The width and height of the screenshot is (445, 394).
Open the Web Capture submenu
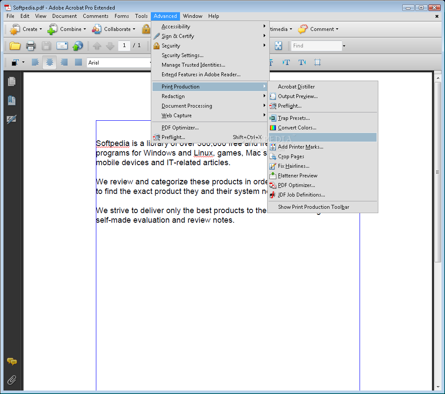coord(210,115)
